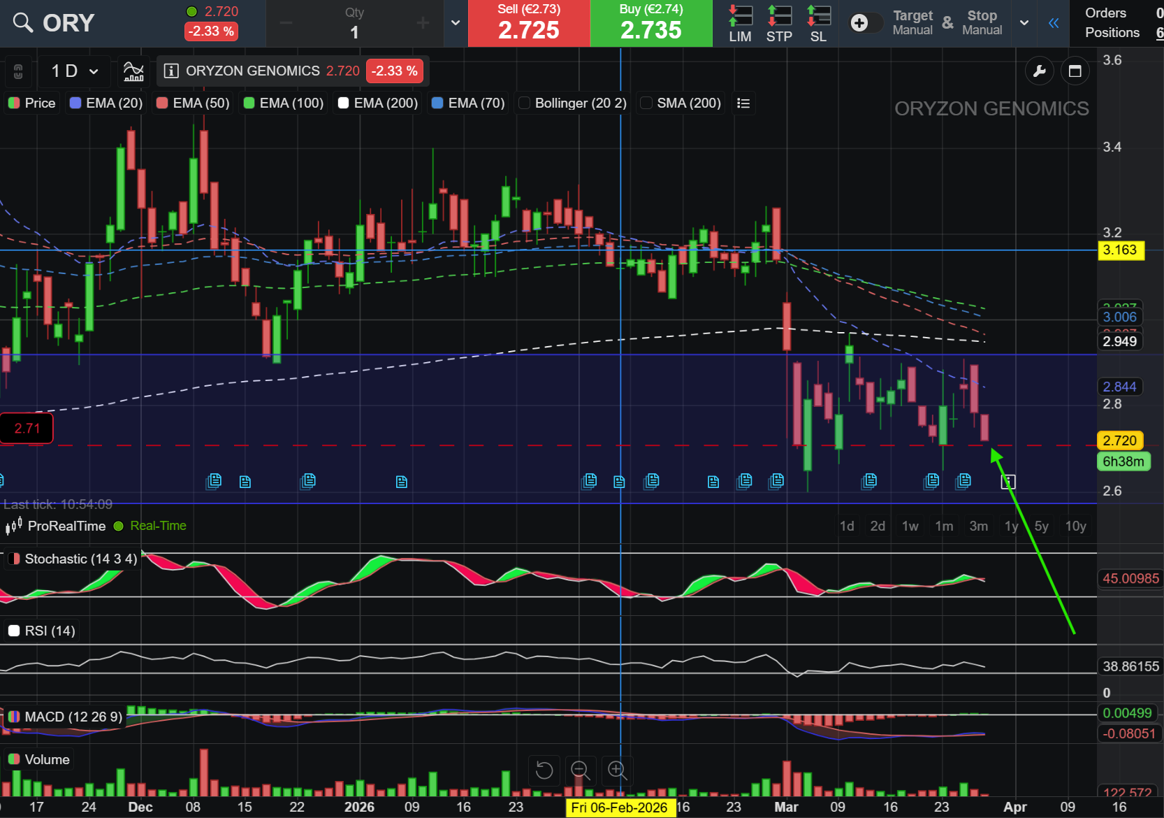Open the instrument search magnifier
Screen dimensions: 1164x818
point(22,22)
